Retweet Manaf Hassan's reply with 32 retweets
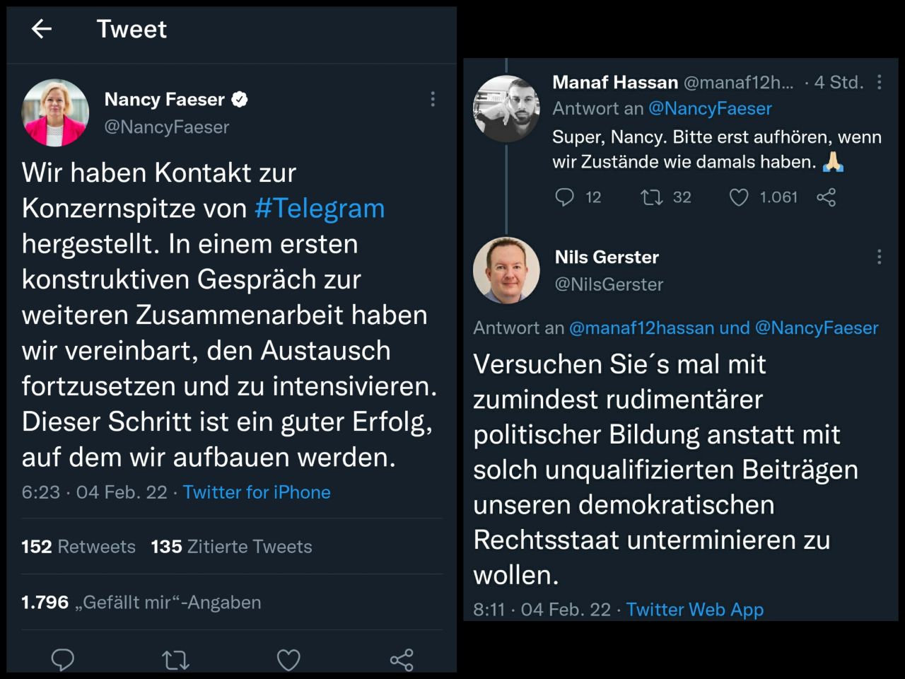 click(651, 197)
